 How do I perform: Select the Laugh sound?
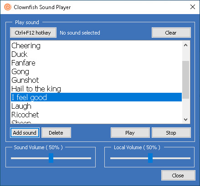coord(96,106)
